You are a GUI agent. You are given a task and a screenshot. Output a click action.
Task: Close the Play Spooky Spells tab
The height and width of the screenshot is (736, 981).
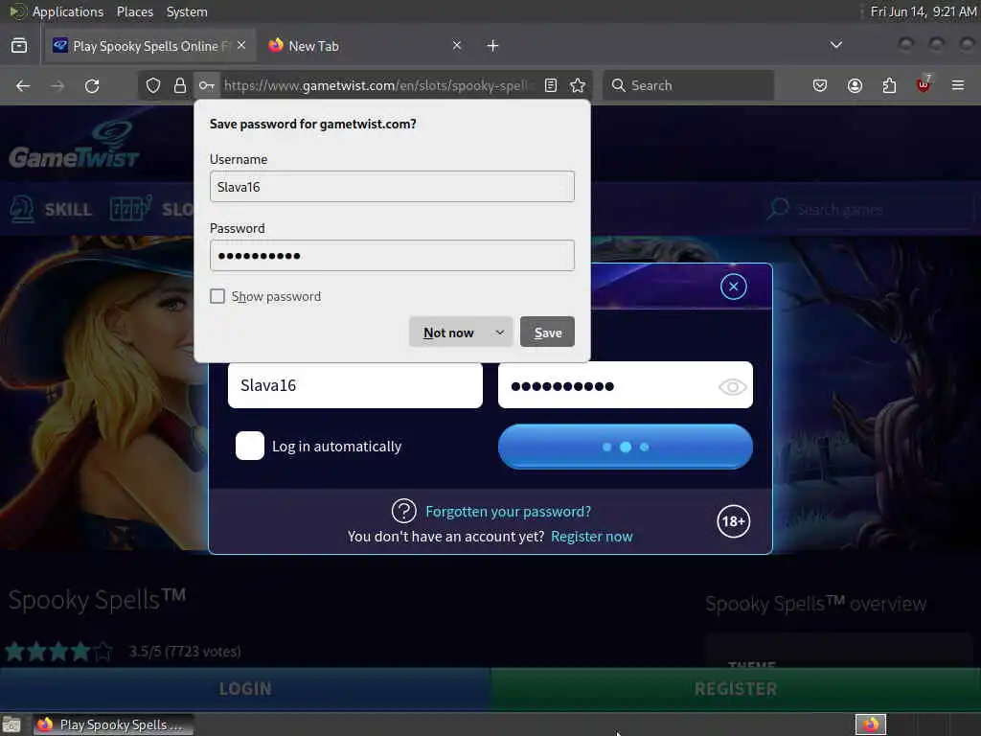click(241, 46)
